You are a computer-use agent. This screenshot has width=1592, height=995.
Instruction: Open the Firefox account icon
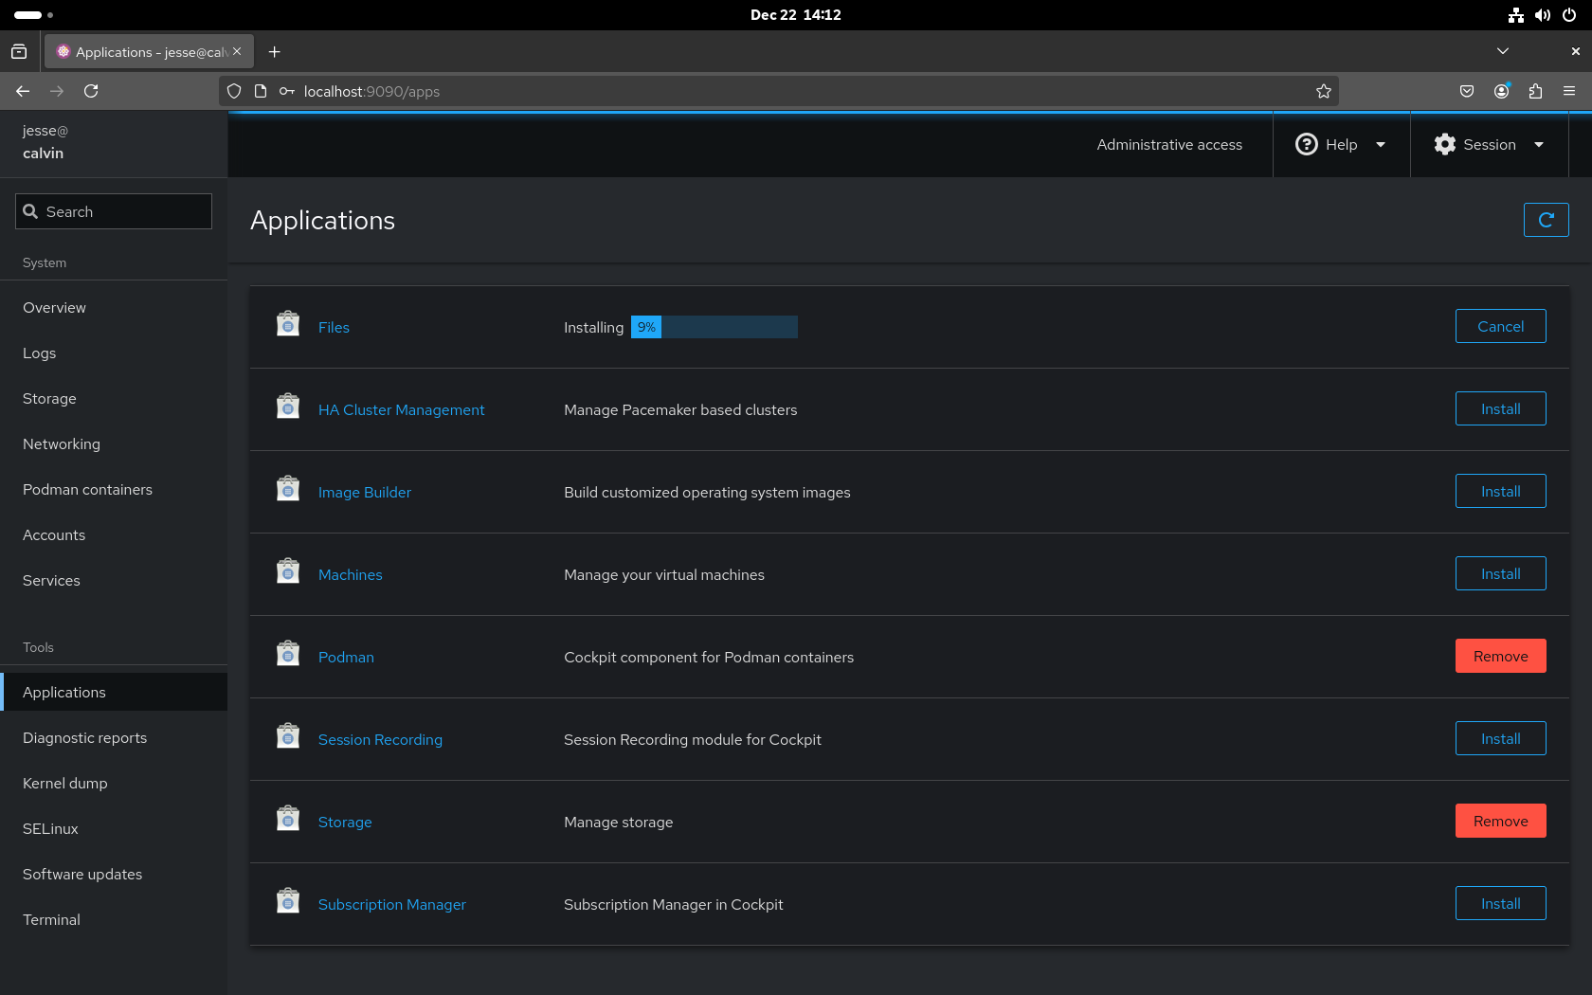tap(1501, 91)
